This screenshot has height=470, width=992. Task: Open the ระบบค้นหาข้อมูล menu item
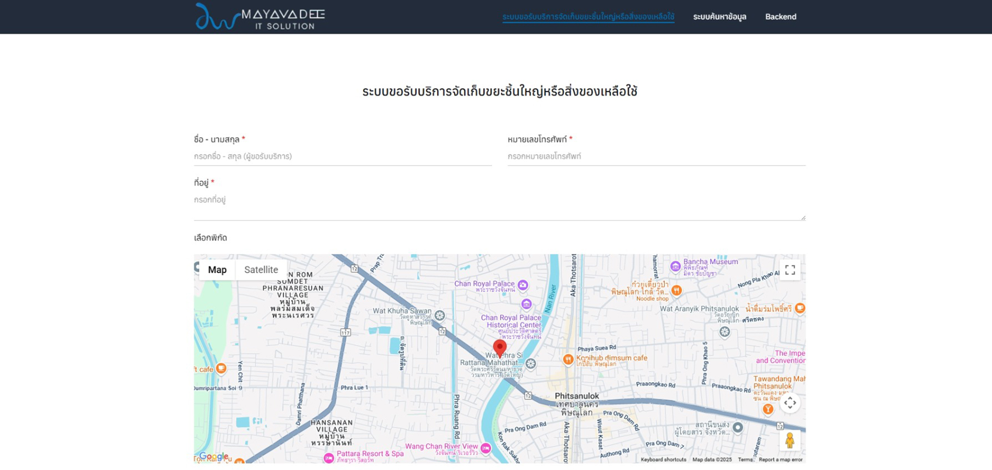click(x=719, y=17)
